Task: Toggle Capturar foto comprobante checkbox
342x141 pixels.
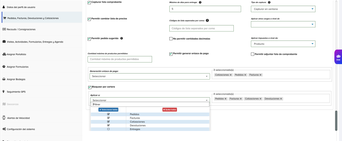Action: 89,3
